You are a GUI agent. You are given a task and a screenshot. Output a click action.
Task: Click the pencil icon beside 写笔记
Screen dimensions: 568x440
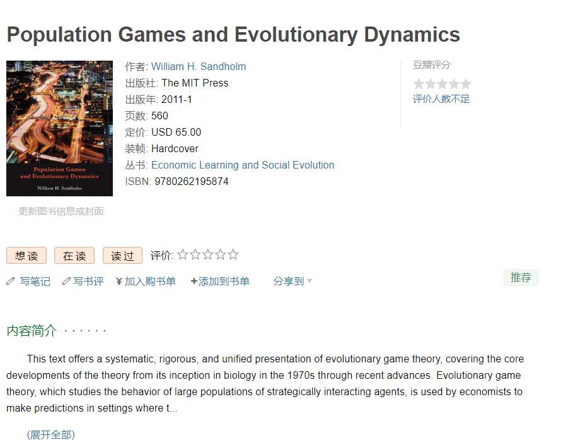tap(10, 282)
